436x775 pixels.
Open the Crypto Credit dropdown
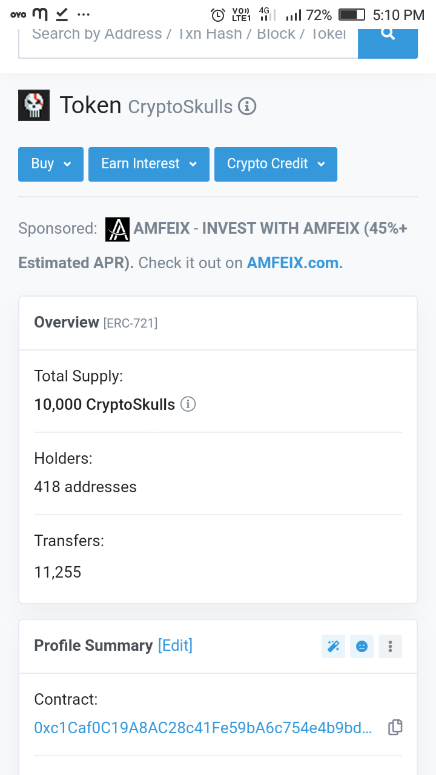[276, 164]
